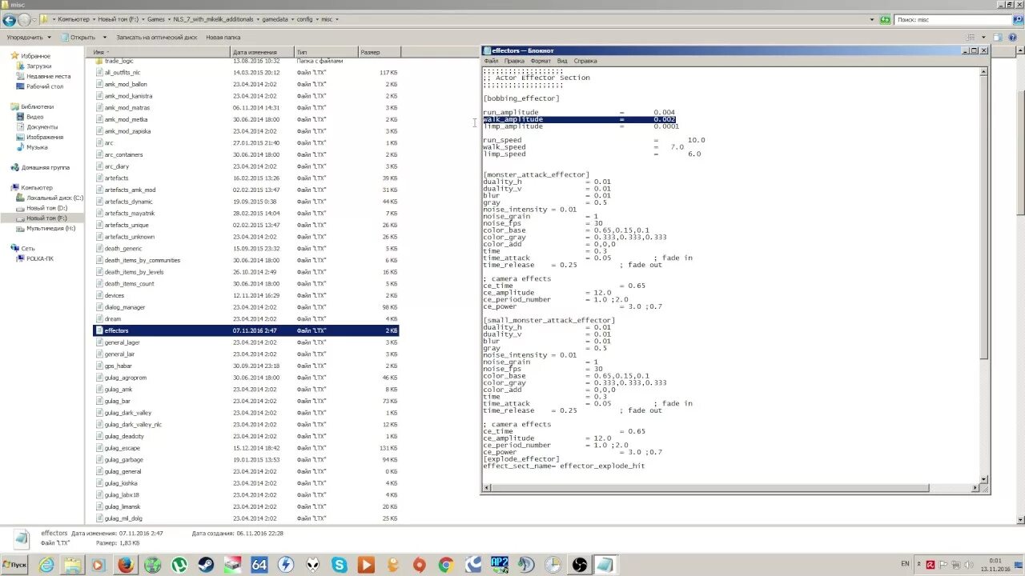This screenshot has width=1025, height=576.
Task: Click 'config' breadcrumb segment
Action: 304,19
